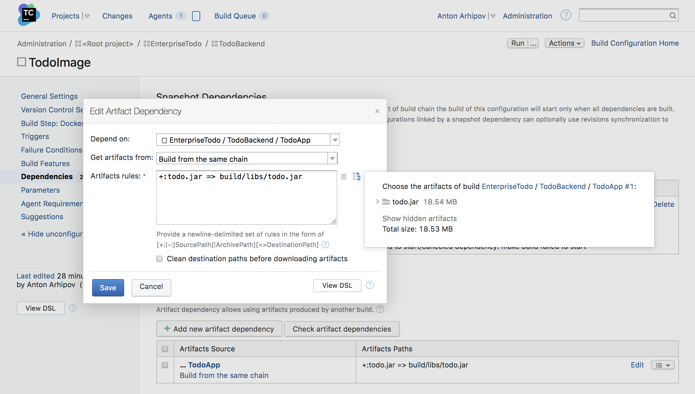Click the TodoImage build configuration square icon
The width and height of the screenshot is (695, 394).
22,62
